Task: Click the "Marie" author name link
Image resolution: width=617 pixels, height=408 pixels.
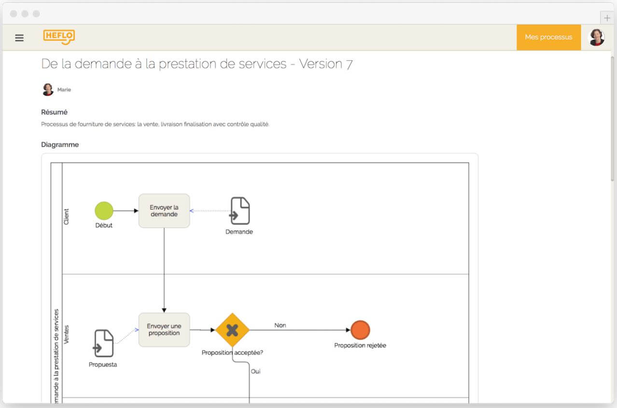Action: click(x=63, y=89)
